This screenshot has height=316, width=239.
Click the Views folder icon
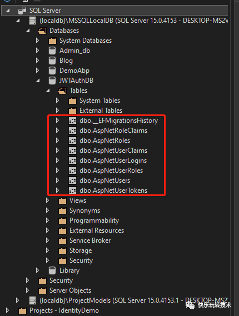point(62,200)
